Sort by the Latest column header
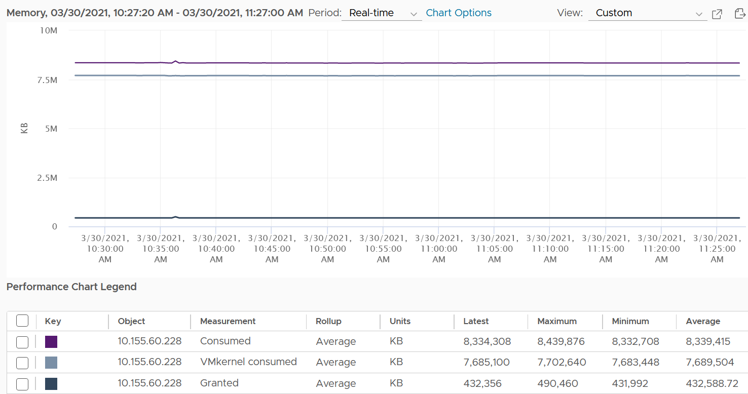This screenshot has height=394, width=748. point(476,321)
